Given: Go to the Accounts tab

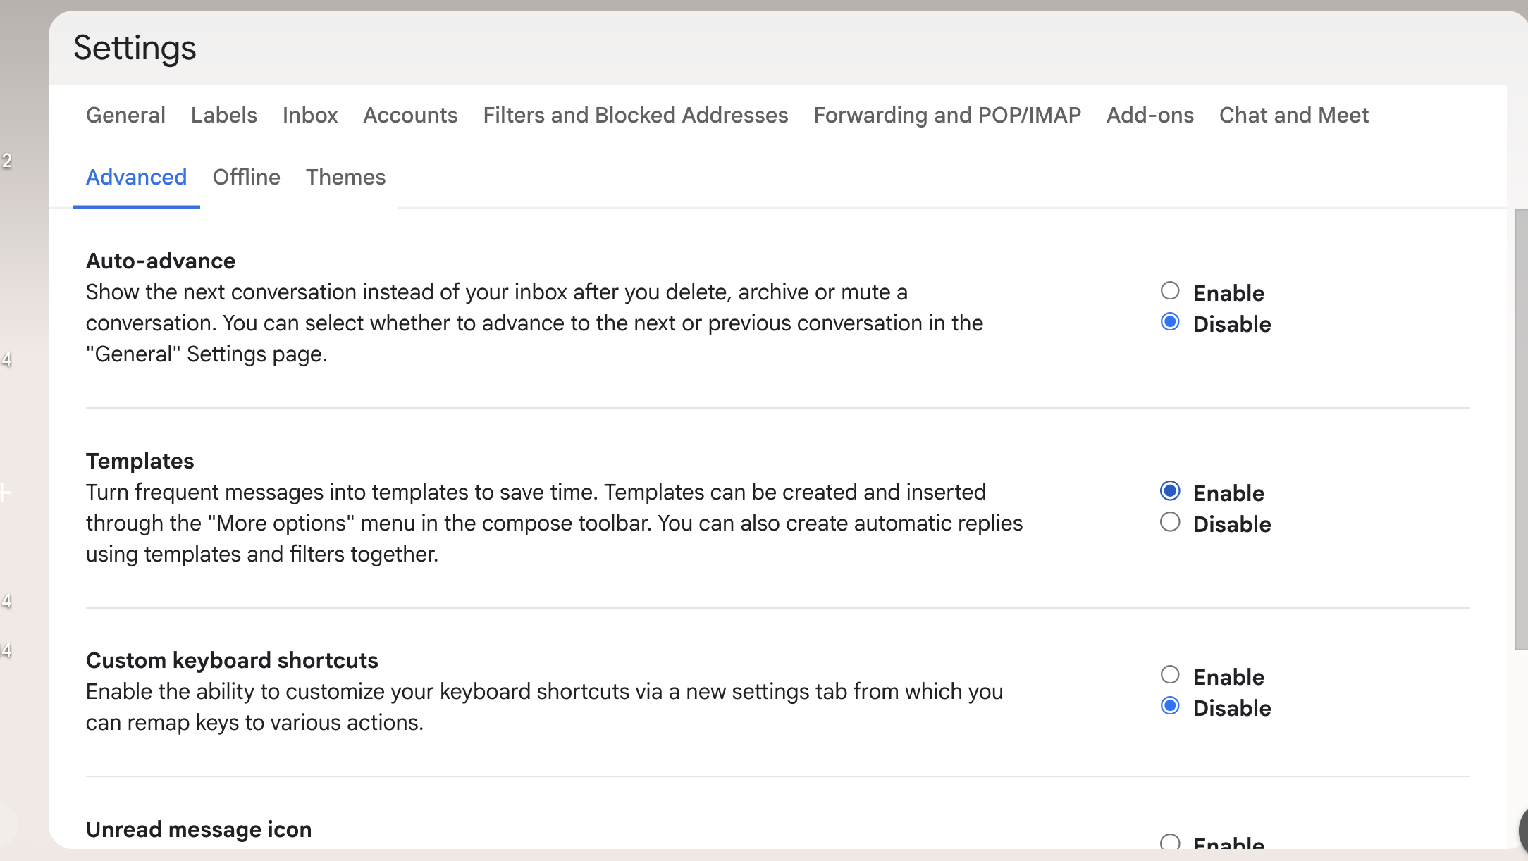Looking at the screenshot, I should pyautogui.click(x=410, y=115).
